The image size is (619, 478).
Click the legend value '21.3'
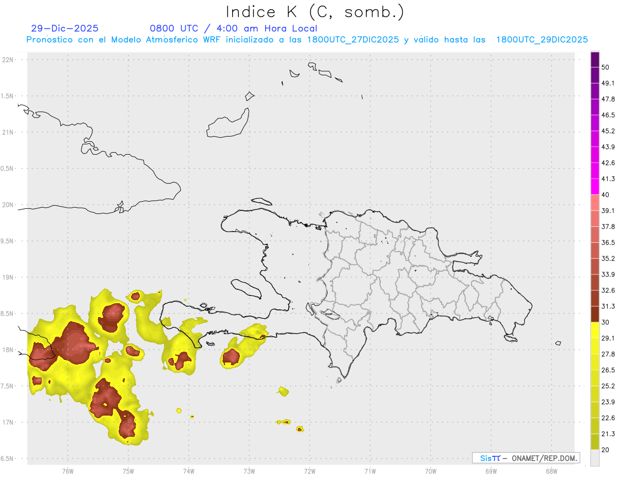[608, 434]
